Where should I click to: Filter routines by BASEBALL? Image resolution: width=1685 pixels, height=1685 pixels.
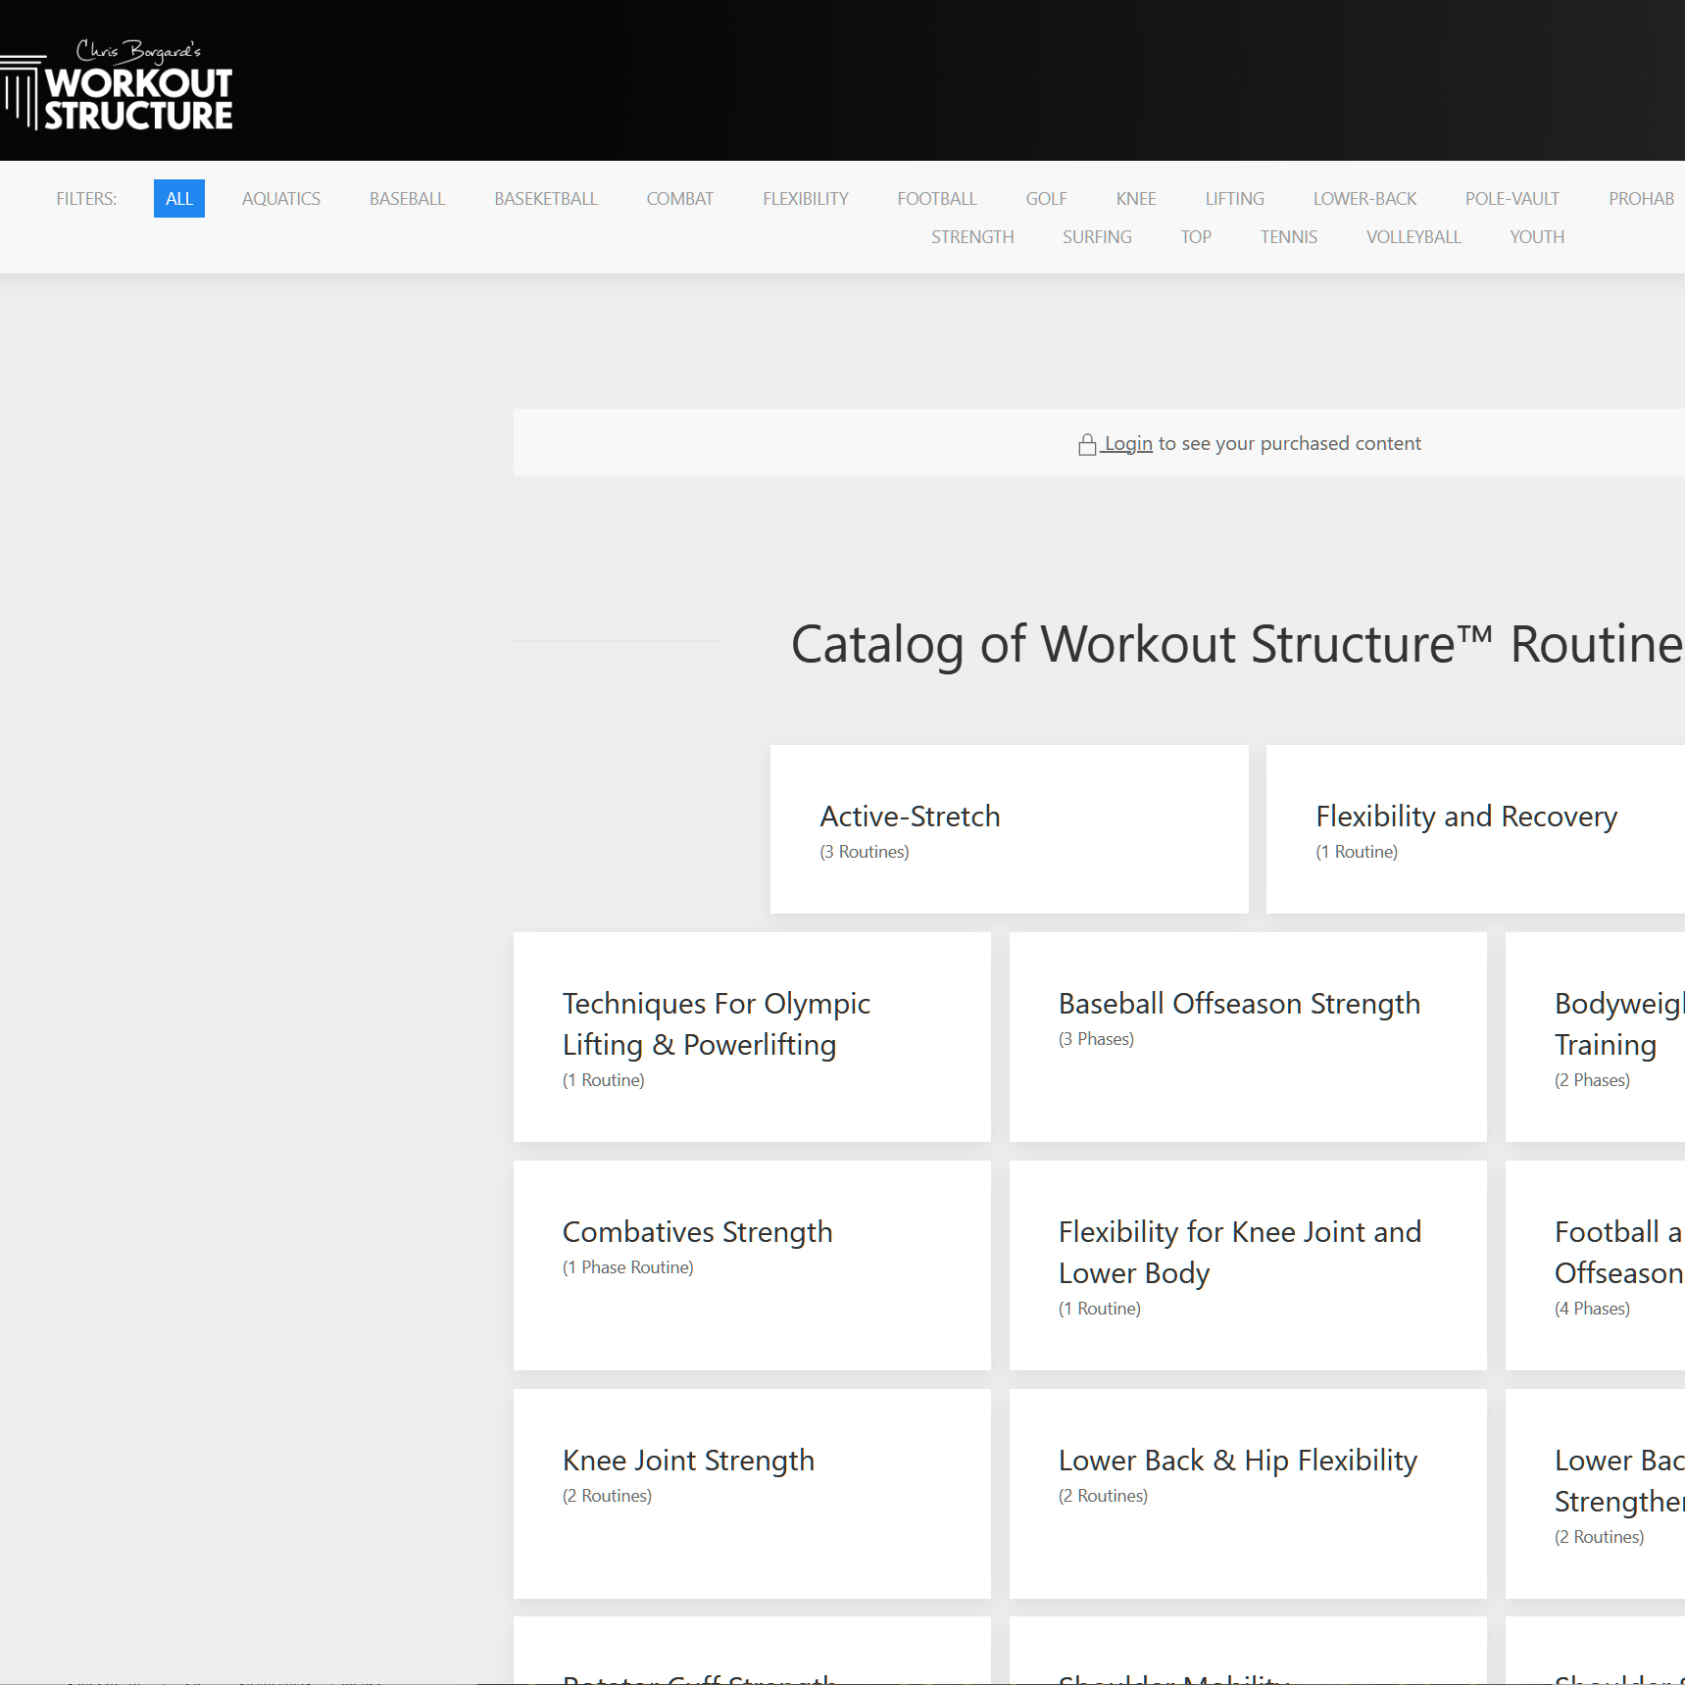pos(407,199)
